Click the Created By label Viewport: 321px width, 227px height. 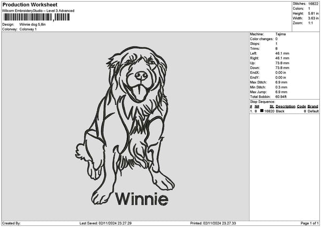[11, 223]
